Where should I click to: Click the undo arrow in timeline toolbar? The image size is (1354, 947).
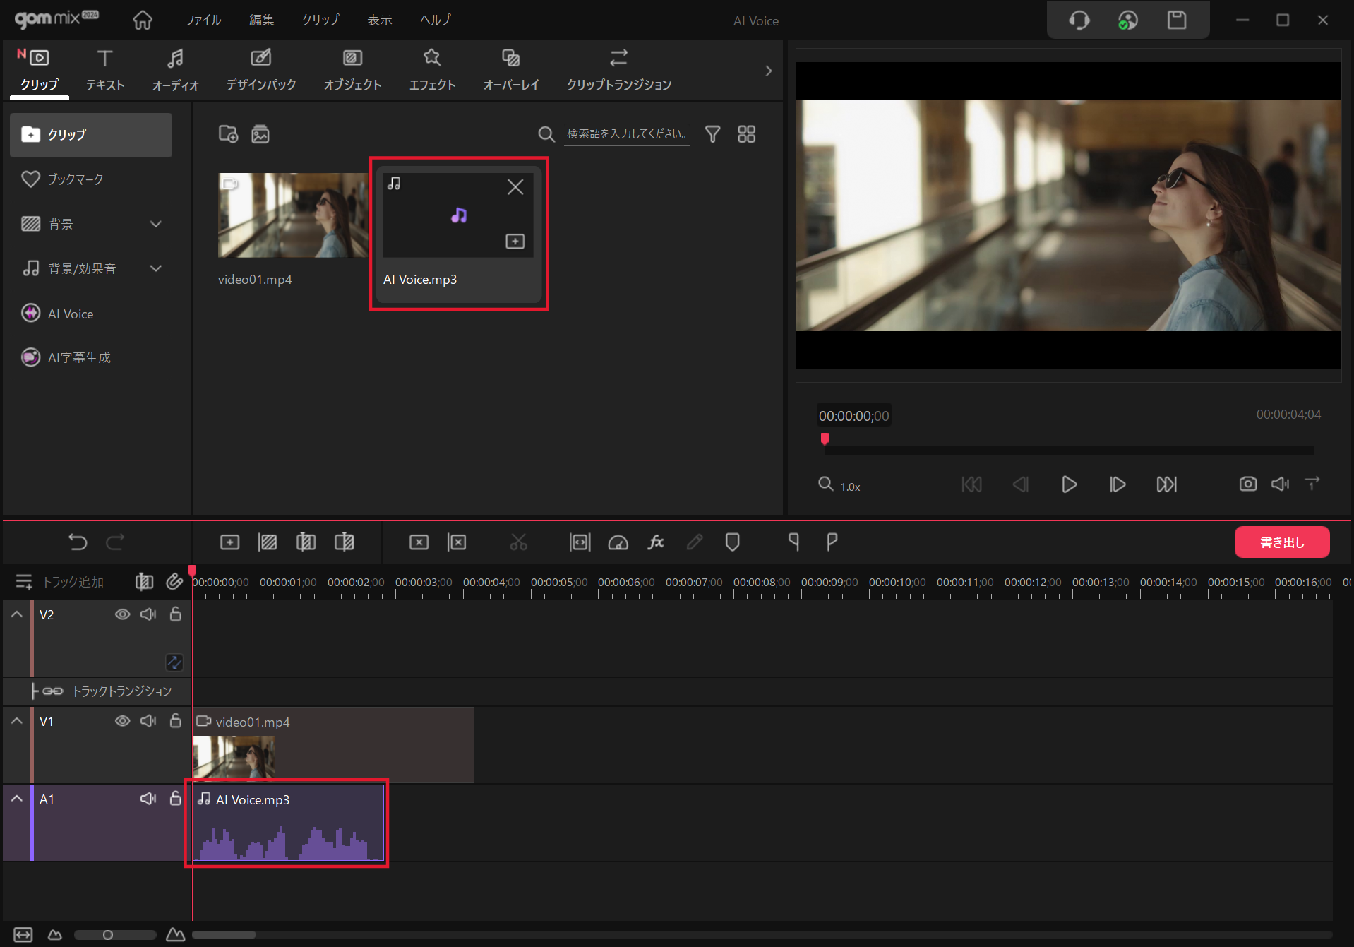click(x=78, y=542)
